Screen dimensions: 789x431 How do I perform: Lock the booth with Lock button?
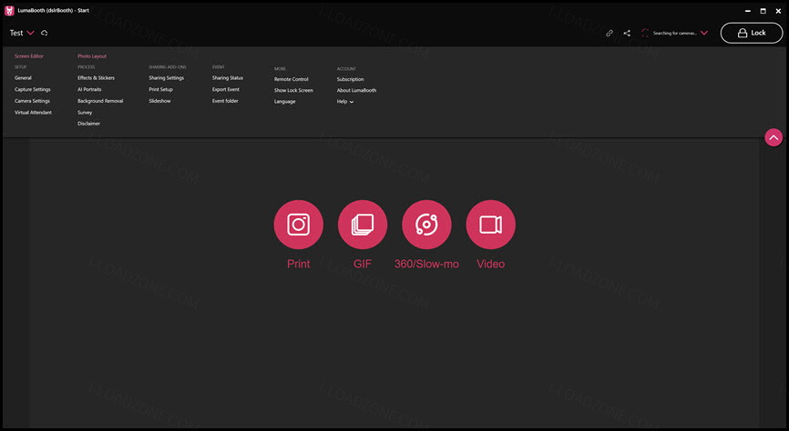[752, 33]
